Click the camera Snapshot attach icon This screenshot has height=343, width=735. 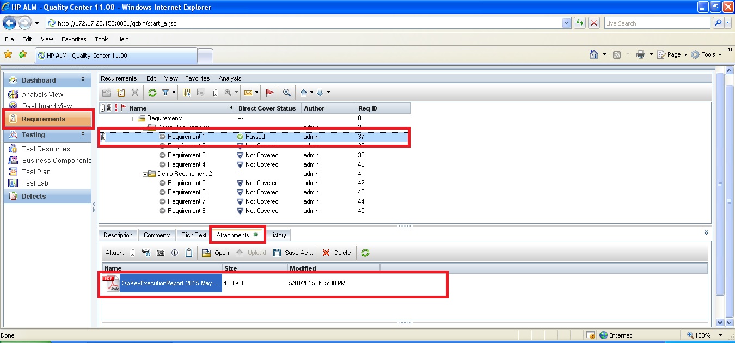[161, 253]
